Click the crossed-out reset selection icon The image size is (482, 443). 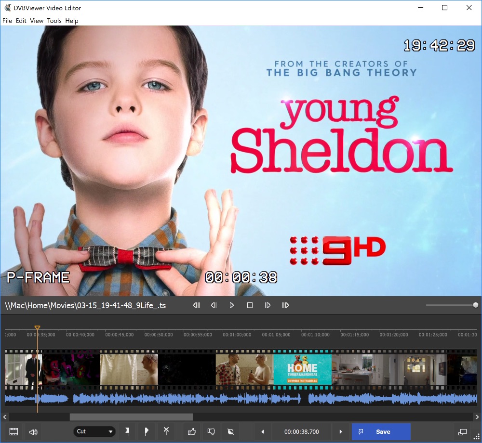point(230,431)
